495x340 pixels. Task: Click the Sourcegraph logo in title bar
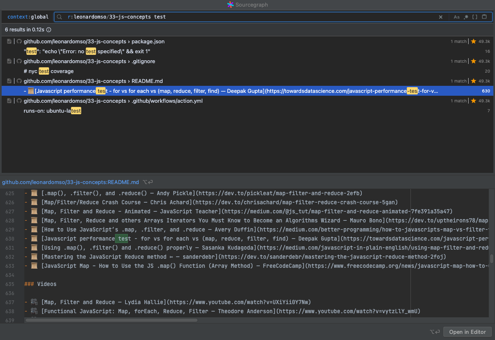[230, 5]
